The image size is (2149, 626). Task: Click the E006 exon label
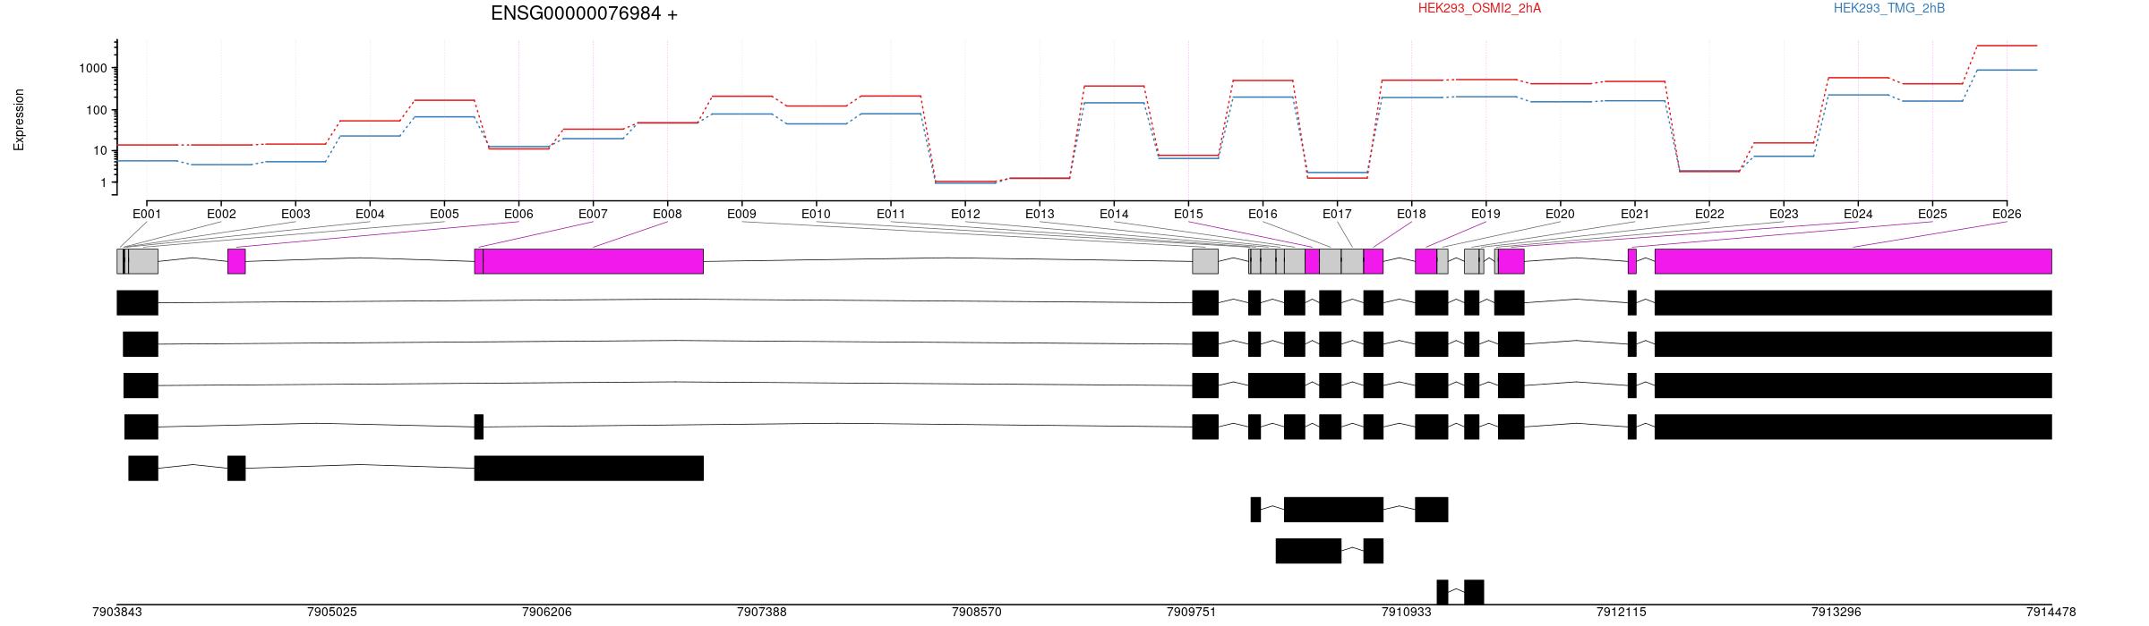coord(518,214)
